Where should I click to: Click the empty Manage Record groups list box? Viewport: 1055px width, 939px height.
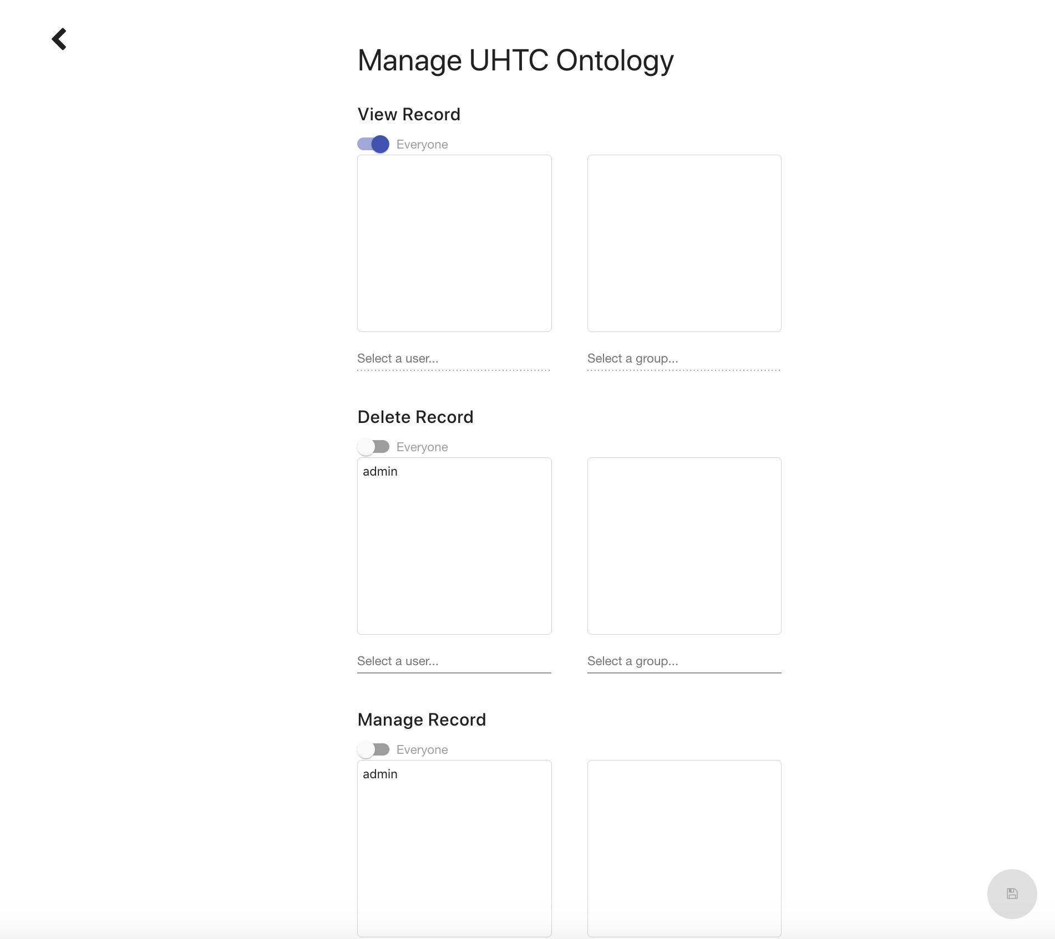[684, 848]
